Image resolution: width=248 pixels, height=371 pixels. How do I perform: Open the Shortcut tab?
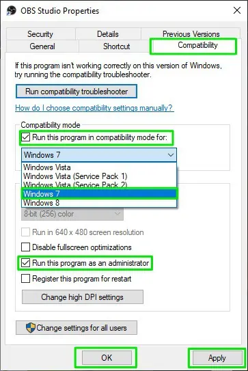(116, 46)
